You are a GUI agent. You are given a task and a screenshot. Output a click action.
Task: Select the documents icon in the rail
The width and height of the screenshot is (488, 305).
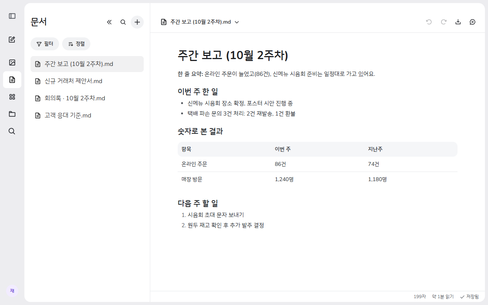12,80
